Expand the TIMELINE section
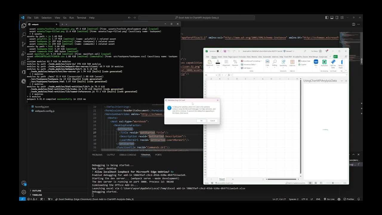The width and height of the screenshot is (382, 215). (37, 195)
